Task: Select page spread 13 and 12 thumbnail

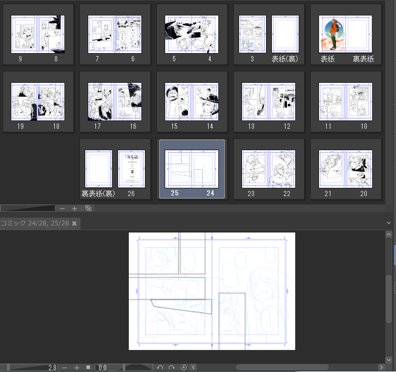Action: tap(269, 102)
